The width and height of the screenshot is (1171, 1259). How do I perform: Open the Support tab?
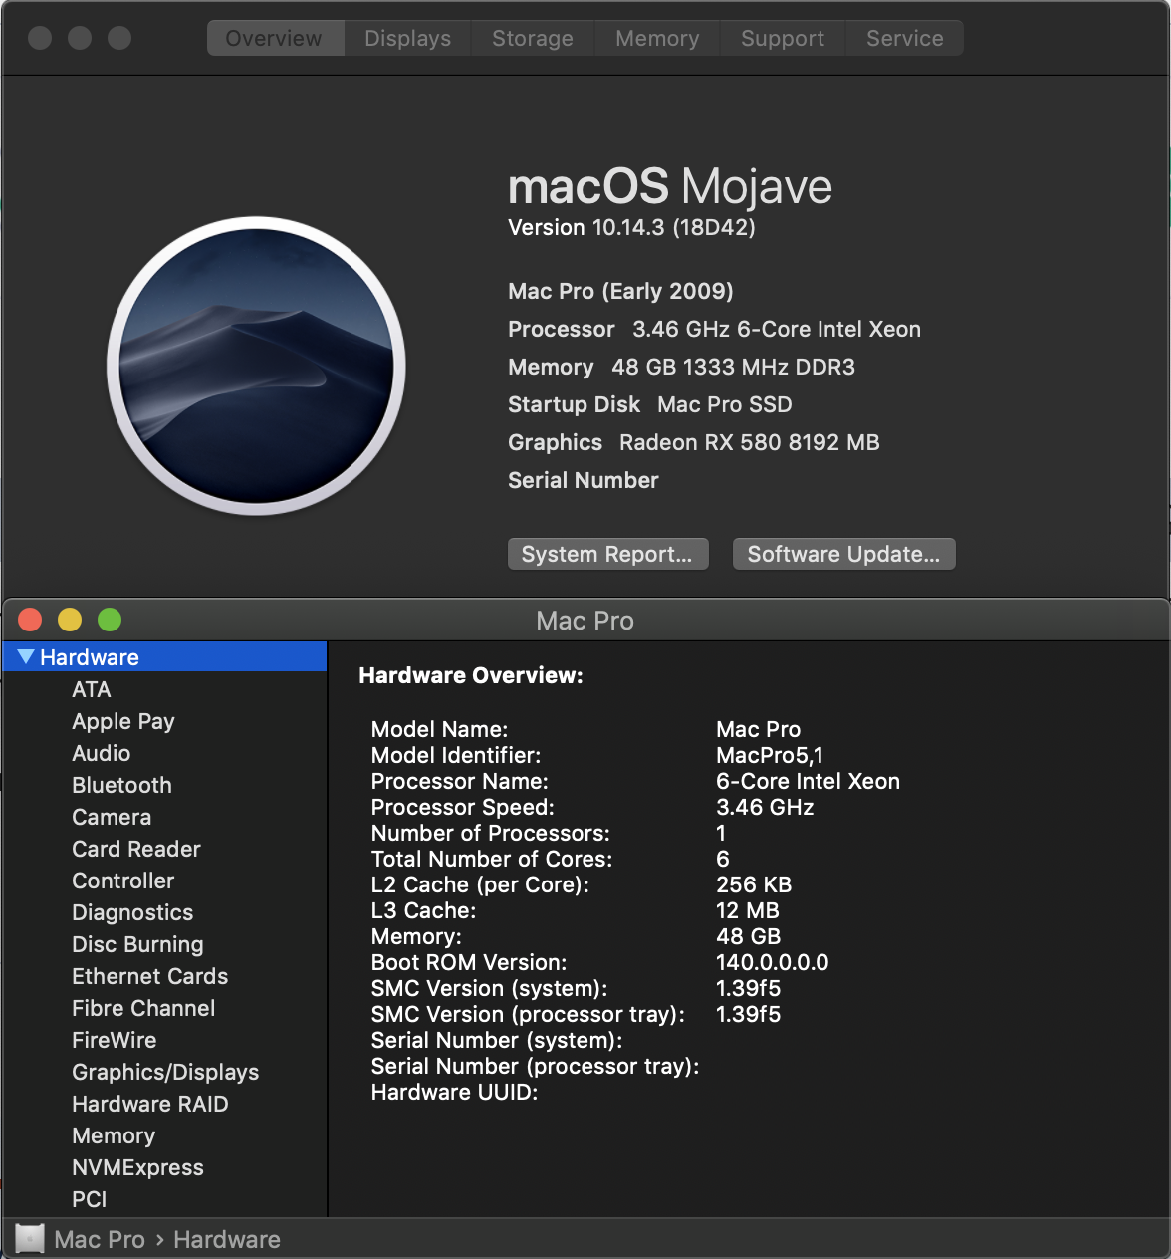(x=783, y=38)
